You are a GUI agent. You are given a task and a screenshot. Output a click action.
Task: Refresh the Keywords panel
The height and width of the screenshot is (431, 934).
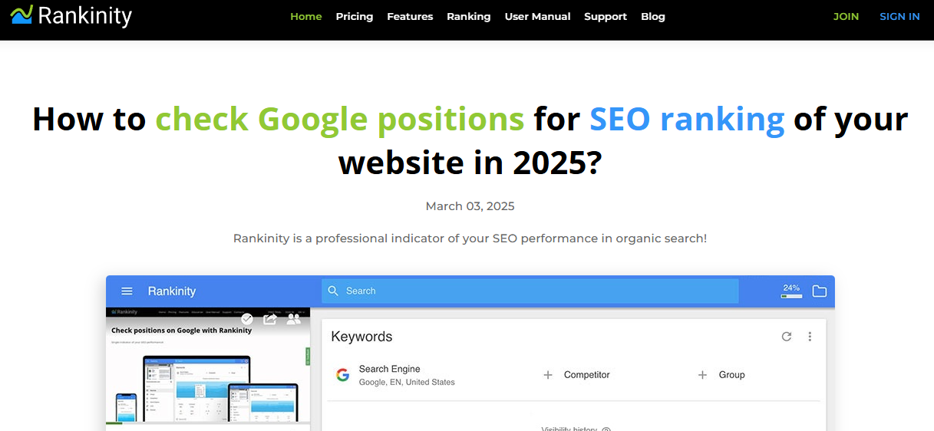point(787,337)
